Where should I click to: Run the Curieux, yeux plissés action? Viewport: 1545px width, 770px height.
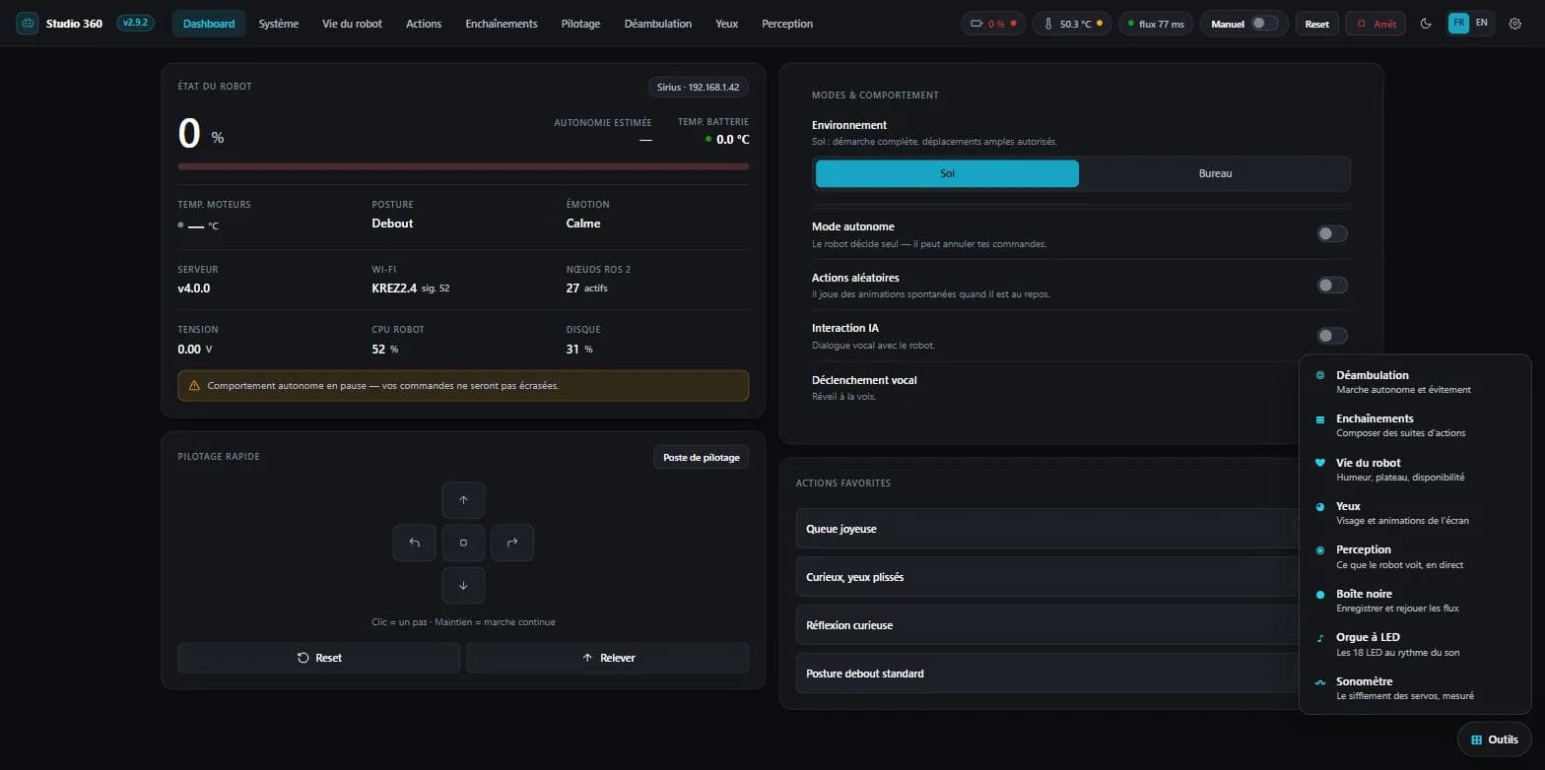tap(1047, 577)
